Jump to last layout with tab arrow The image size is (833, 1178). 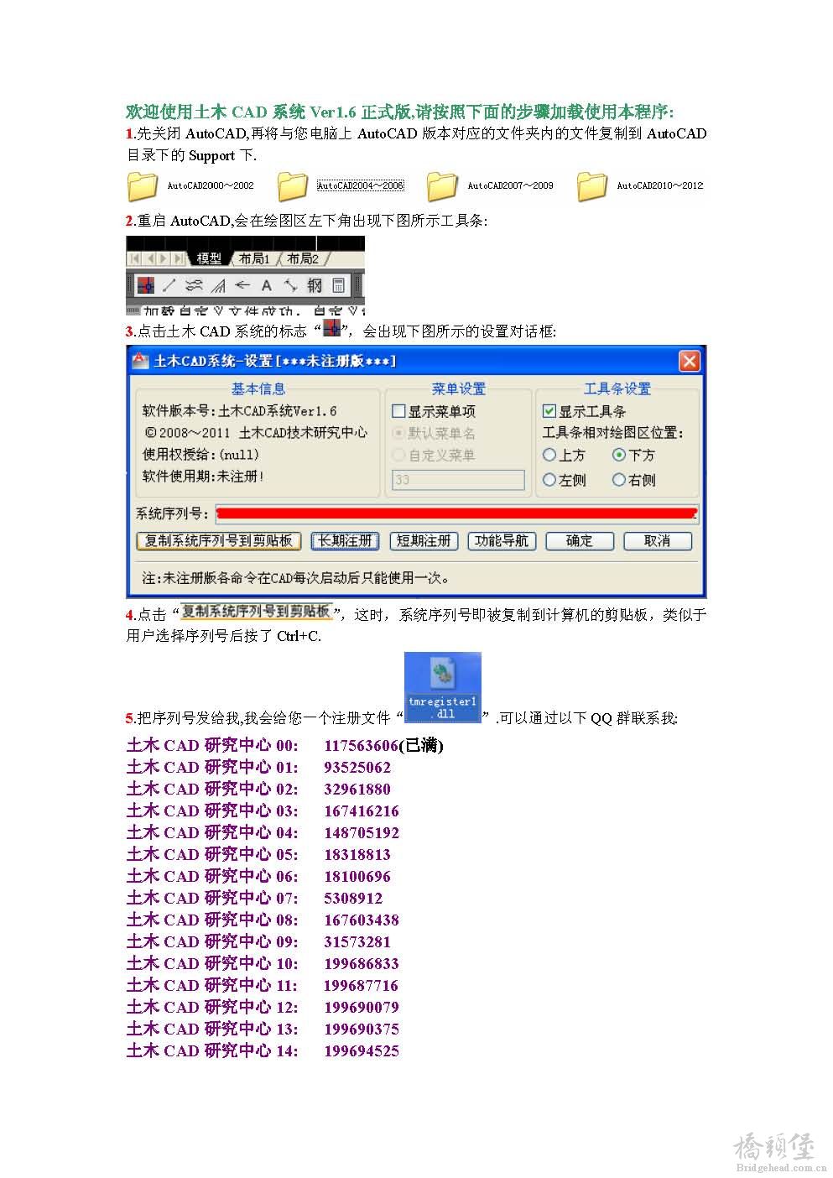[x=179, y=258]
